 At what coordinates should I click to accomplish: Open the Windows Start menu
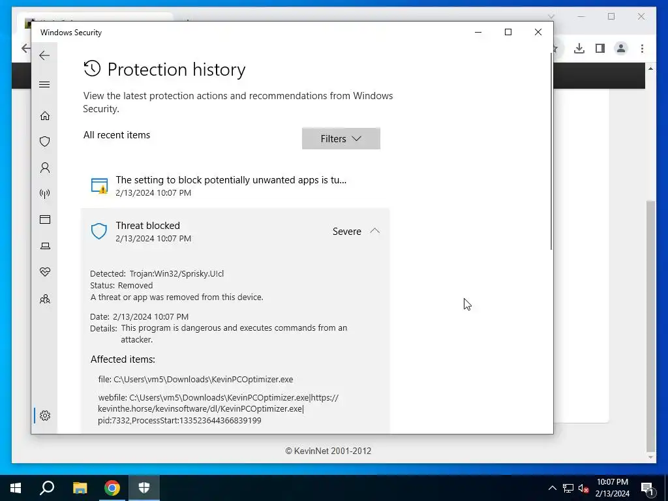16,488
